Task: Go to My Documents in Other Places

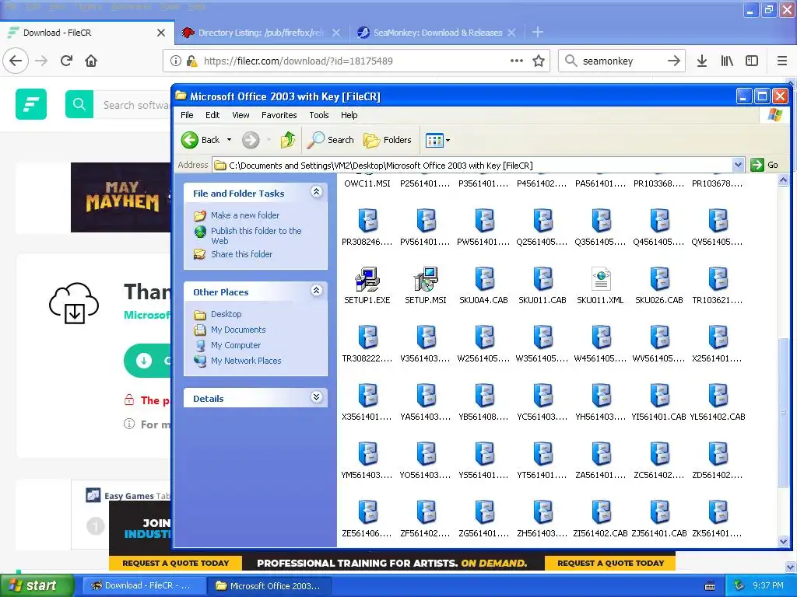Action: tap(238, 330)
